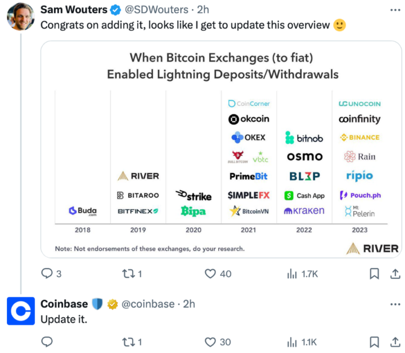Screen dimensions: 405x353
Task: Share the Coinbase tweet
Action: tap(395, 342)
